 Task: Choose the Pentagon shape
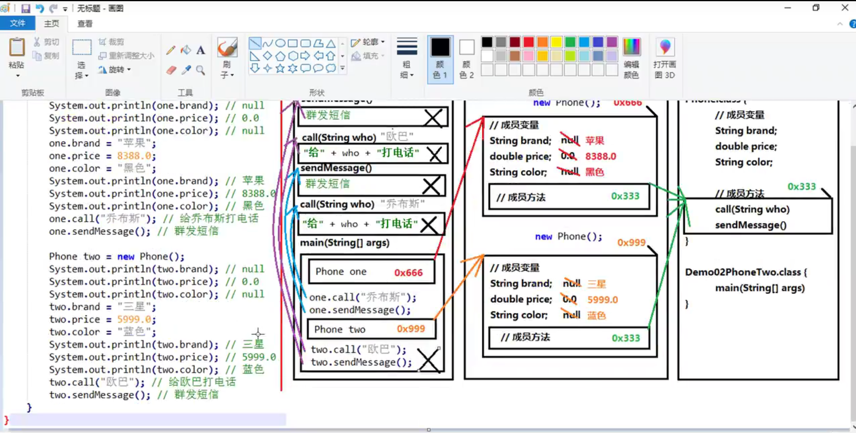(280, 56)
